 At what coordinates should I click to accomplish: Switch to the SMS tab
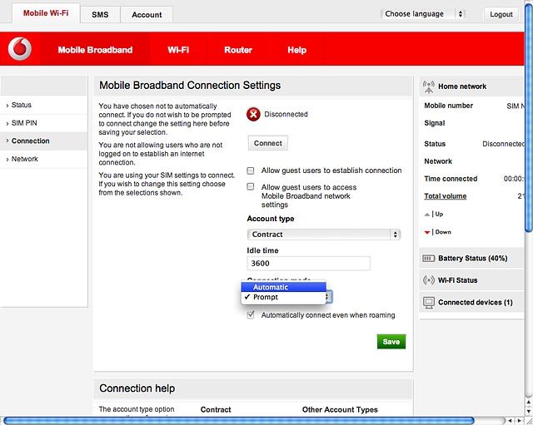click(100, 15)
